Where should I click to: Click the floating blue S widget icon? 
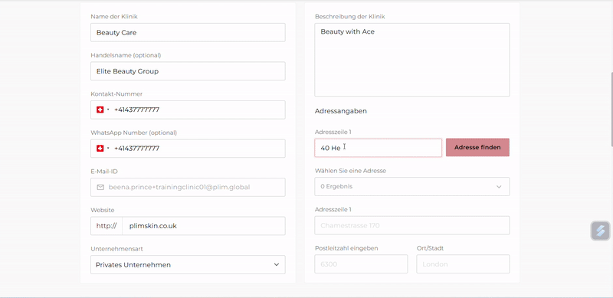[x=600, y=231]
